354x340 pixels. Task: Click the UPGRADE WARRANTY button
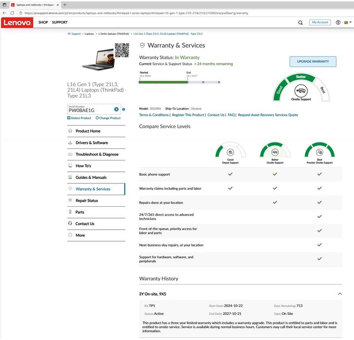click(313, 62)
